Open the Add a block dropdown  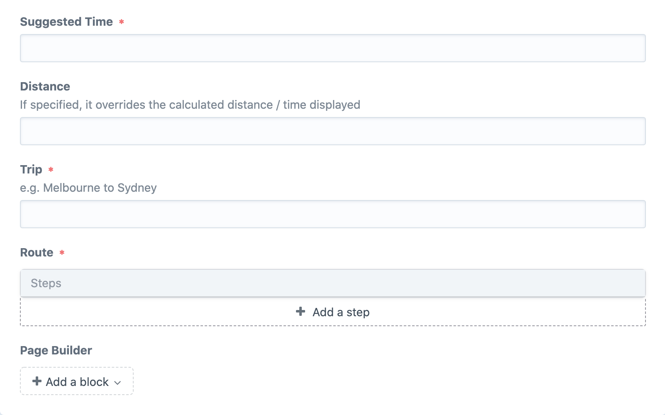pyautogui.click(x=77, y=381)
